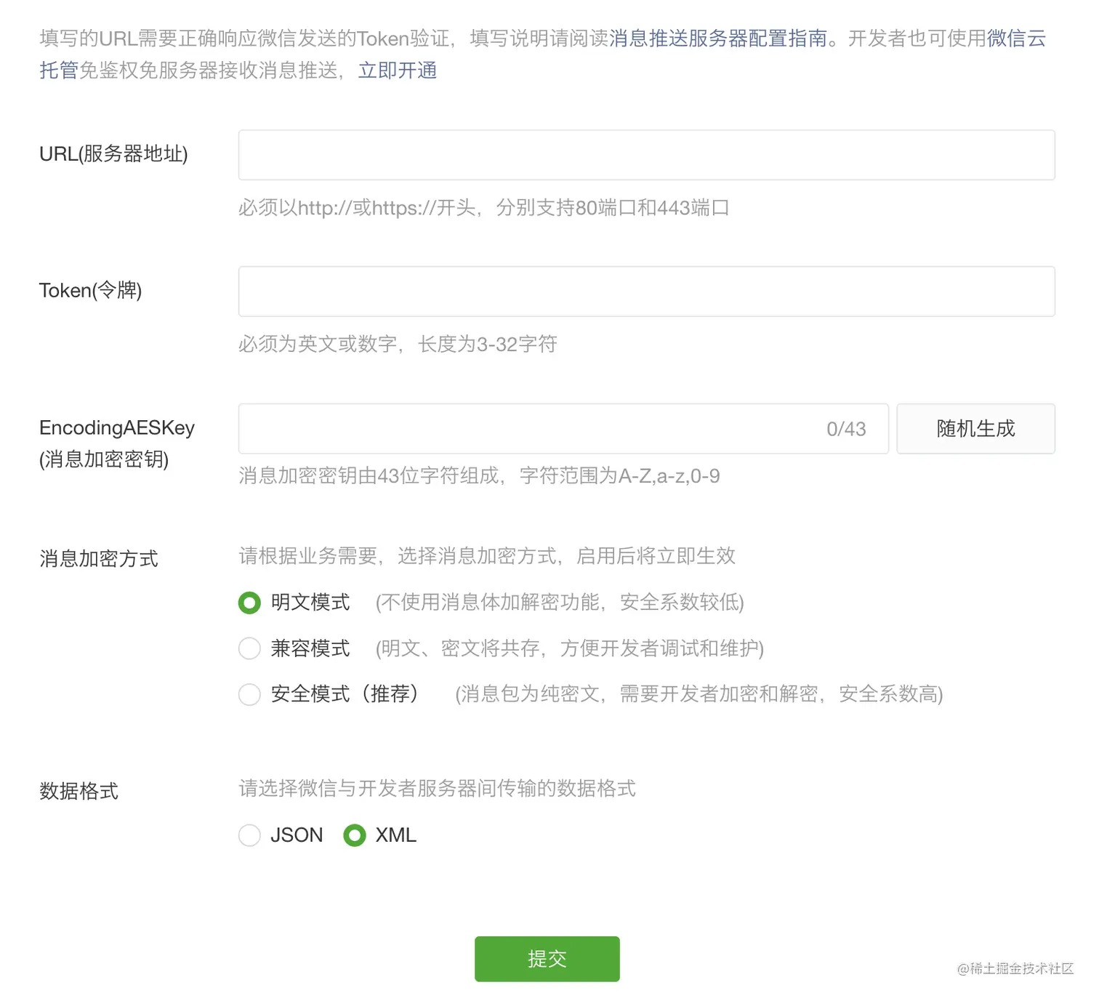Image resolution: width=1099 pixels, height=1001 pixels.
Task: Click the URL(服务器地址) input field
Action: pyautogui.click(x=645, y=155)
